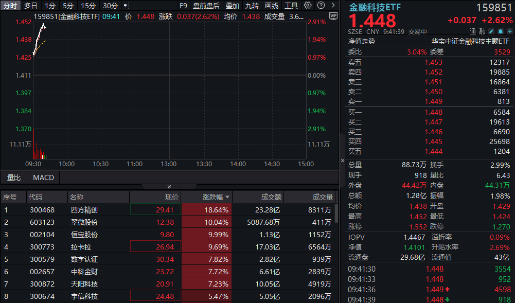Toggle 盘前盘后 pre/post-market display

click(x=205, y=5)
